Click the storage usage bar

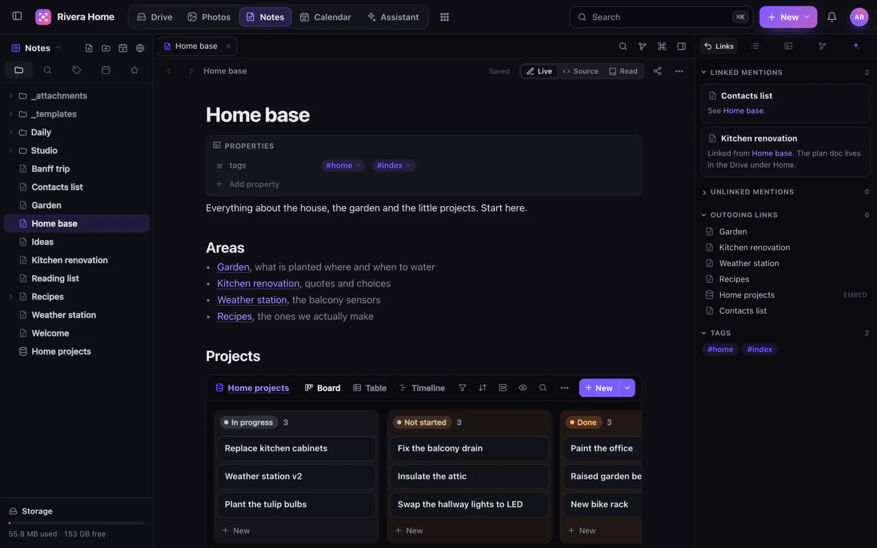(x=77, y=523)
